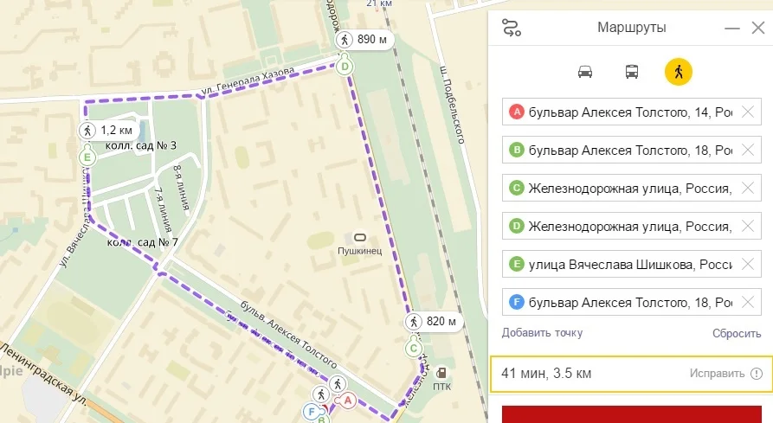
Task: Remove waypoint A address field
Action: (x=749, y=112)
